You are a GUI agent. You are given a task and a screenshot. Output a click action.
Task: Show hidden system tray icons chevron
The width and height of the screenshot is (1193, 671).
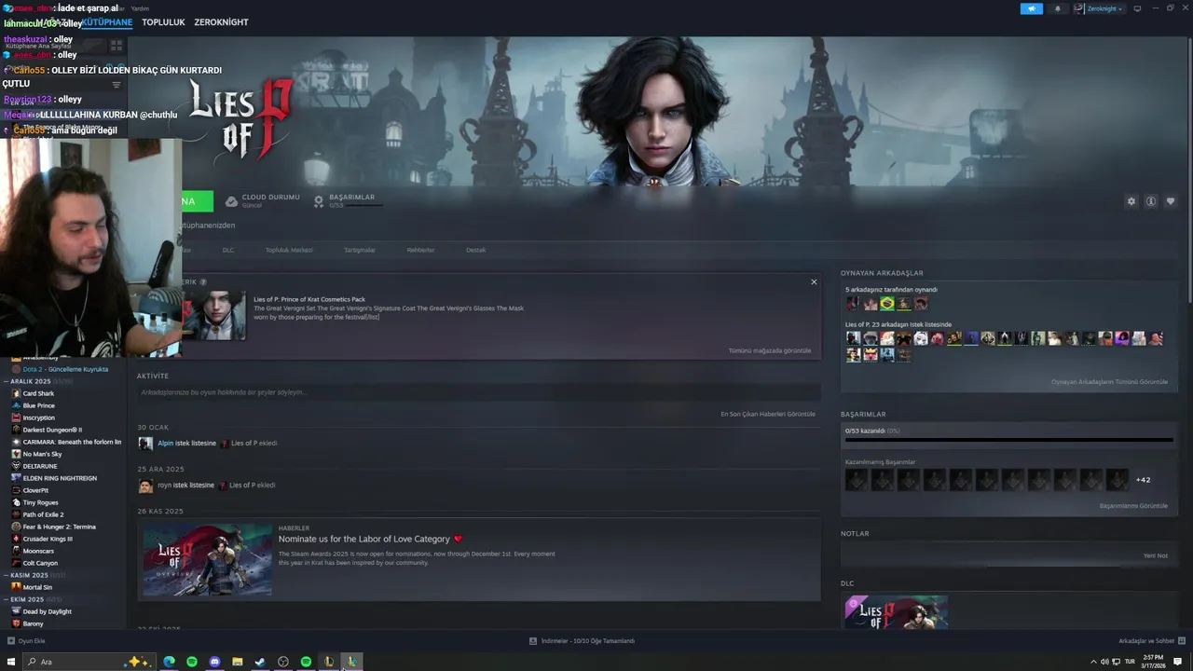point(1093,662)
